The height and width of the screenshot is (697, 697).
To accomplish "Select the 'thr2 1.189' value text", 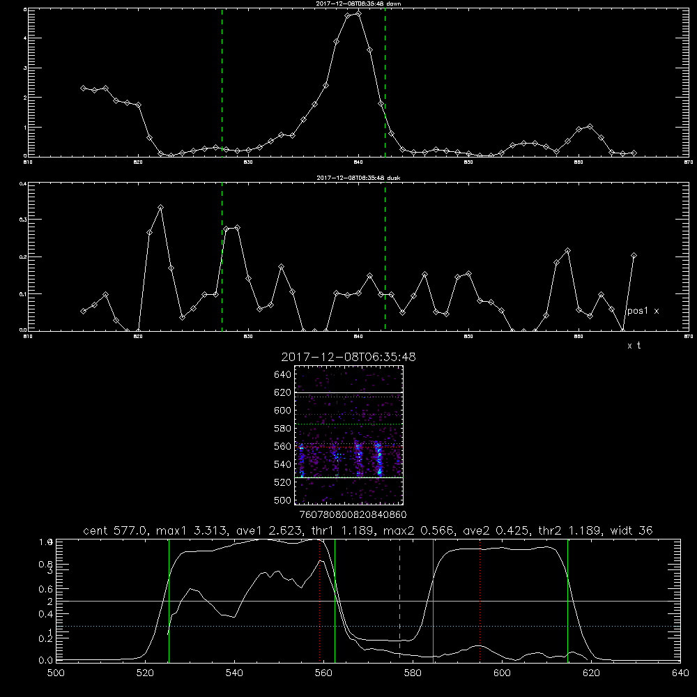I will click(x=570, y=530).
